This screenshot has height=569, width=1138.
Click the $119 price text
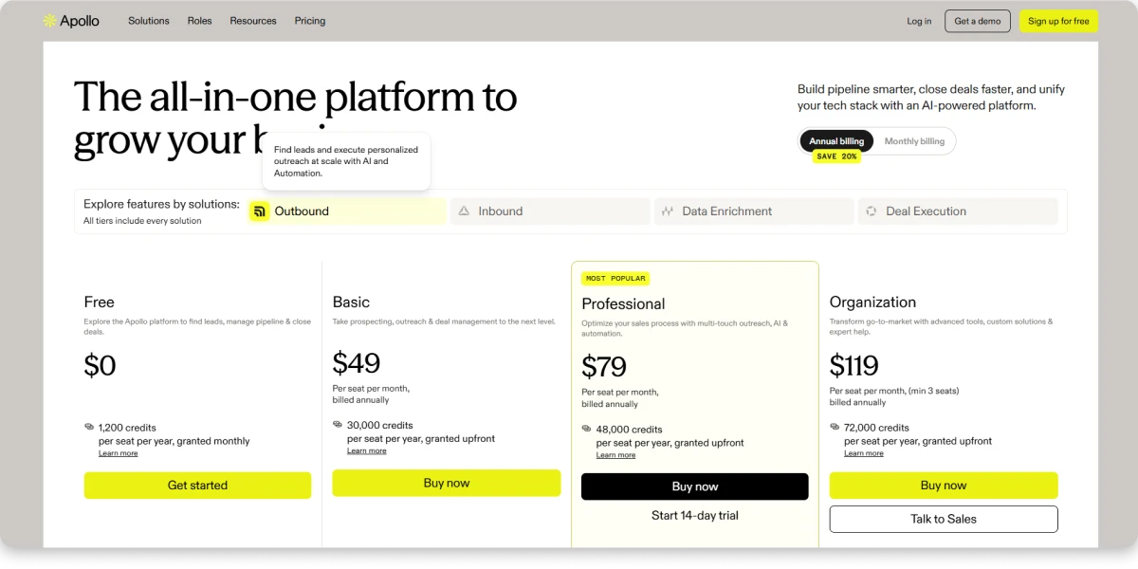(854, 365)
